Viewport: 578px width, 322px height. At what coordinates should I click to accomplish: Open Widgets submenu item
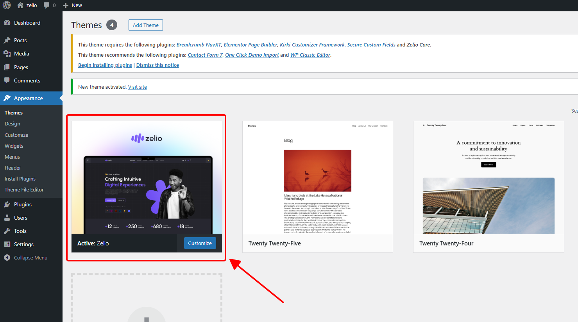14,146
